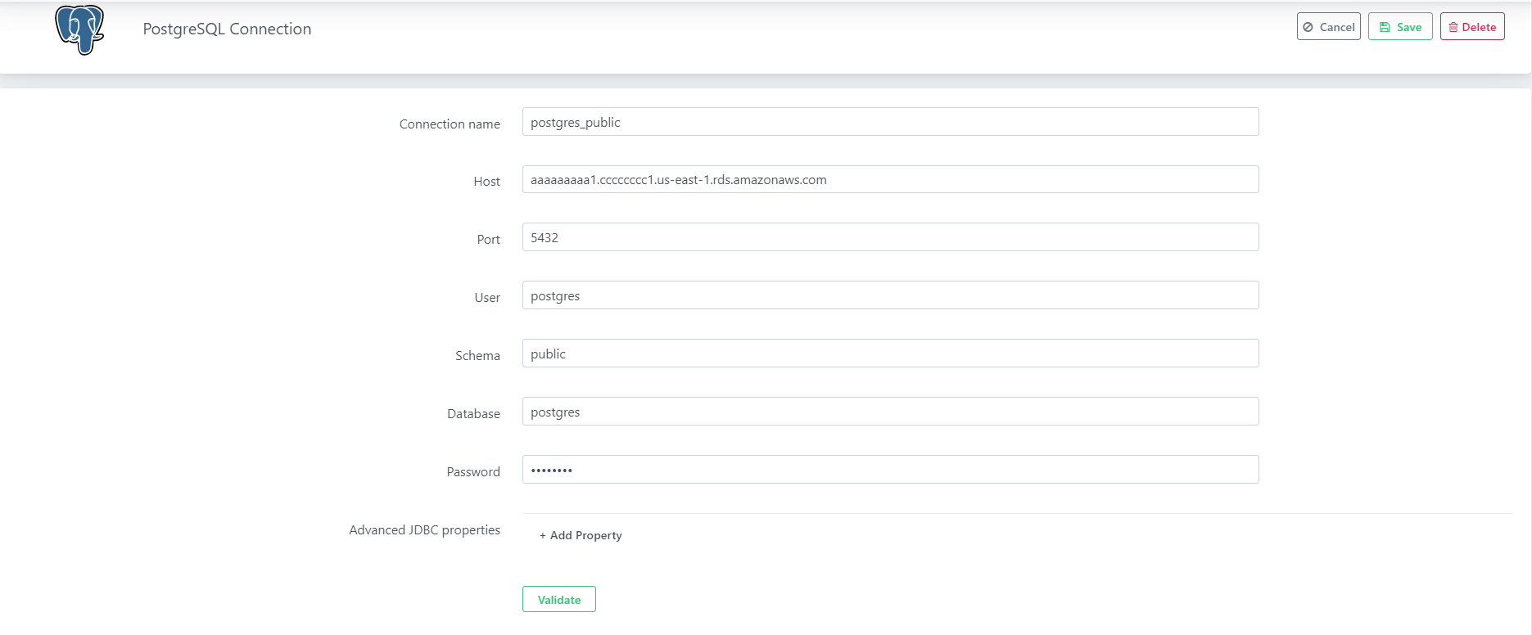The image size is (1532, 635).
Task: Click the Host input field
Action: coord(890,180)
